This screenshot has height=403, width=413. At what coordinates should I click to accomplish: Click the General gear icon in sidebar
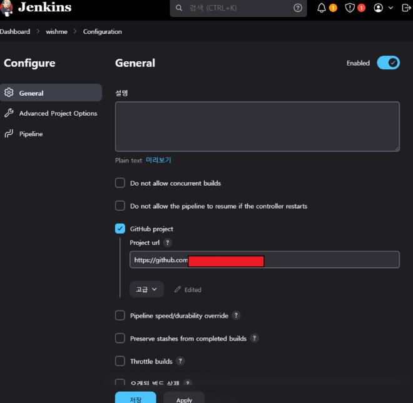(x=9, y=92)
